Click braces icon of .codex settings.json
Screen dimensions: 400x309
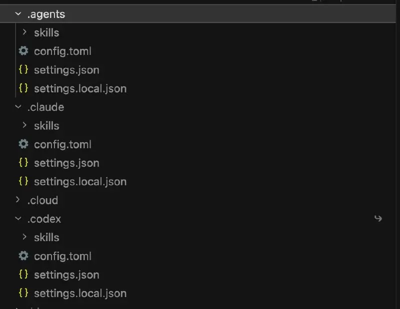(23, 275)
